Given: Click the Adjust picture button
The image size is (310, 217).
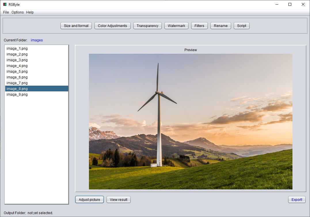Looking at the screenshot, I should 89,199.
